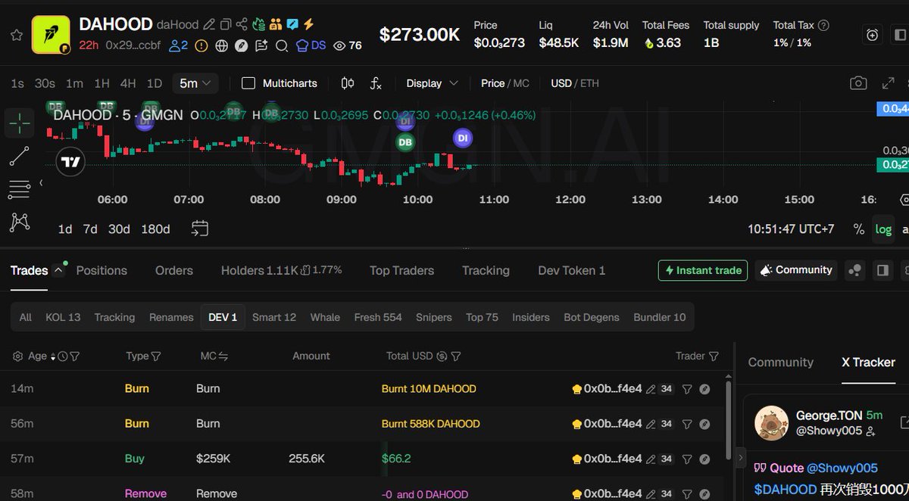Select the trend line drawing tool
Screen dimensions: 909x501
20,156
